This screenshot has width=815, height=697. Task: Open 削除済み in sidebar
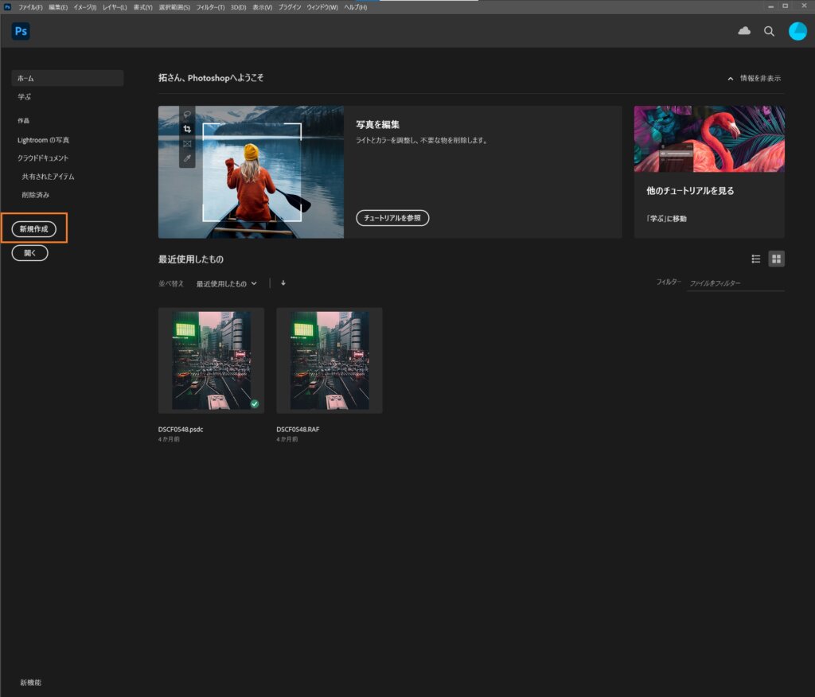[35, 195]
